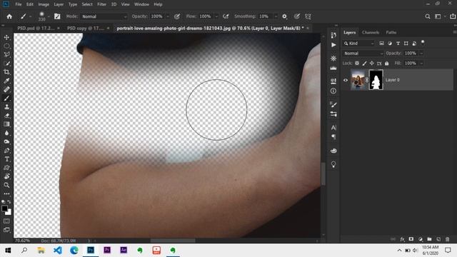Viewport: 457px width, 257px height.
Task: Toggle lock all on layer
Action: 387,64
